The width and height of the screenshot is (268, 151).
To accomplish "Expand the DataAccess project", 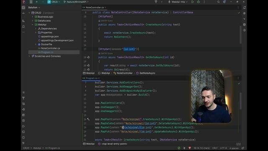I will (x=33, y=21).
